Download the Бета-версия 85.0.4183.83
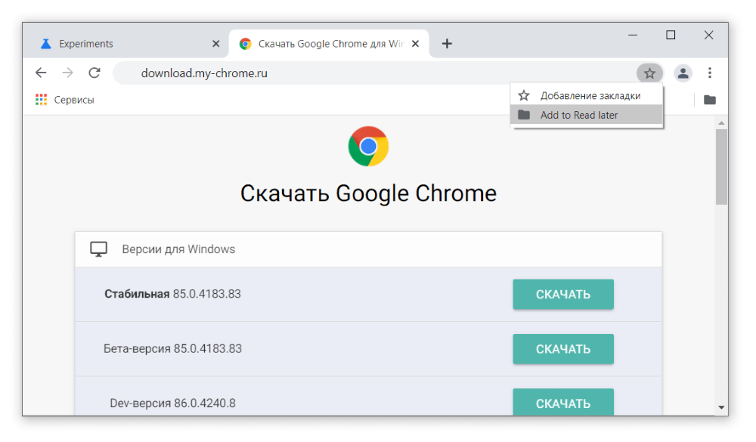The width and height of the screenshot is (756, 442). (x=563, y=349)
